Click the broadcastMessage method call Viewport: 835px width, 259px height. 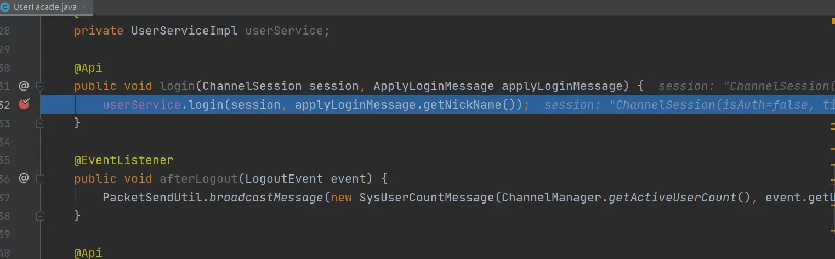(266, 197)
